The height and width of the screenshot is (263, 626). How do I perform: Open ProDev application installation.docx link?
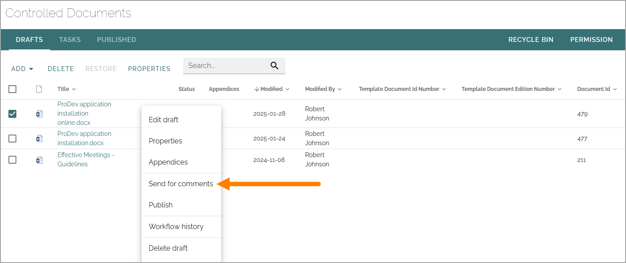[x=84, y=139]
